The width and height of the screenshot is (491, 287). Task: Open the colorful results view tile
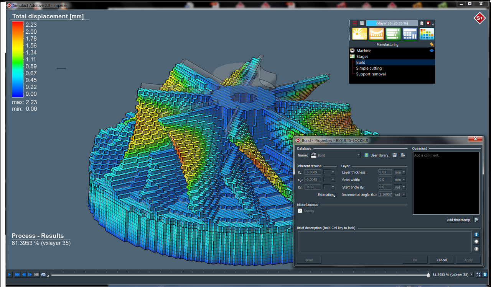(427, 34)
